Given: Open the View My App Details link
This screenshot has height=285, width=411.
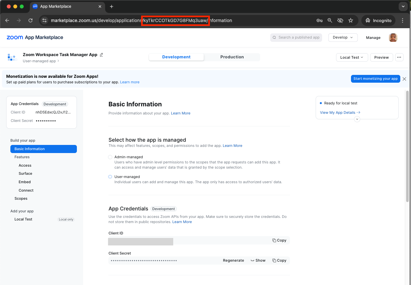Looking at the screenshot, I should [x=340, y=113].
